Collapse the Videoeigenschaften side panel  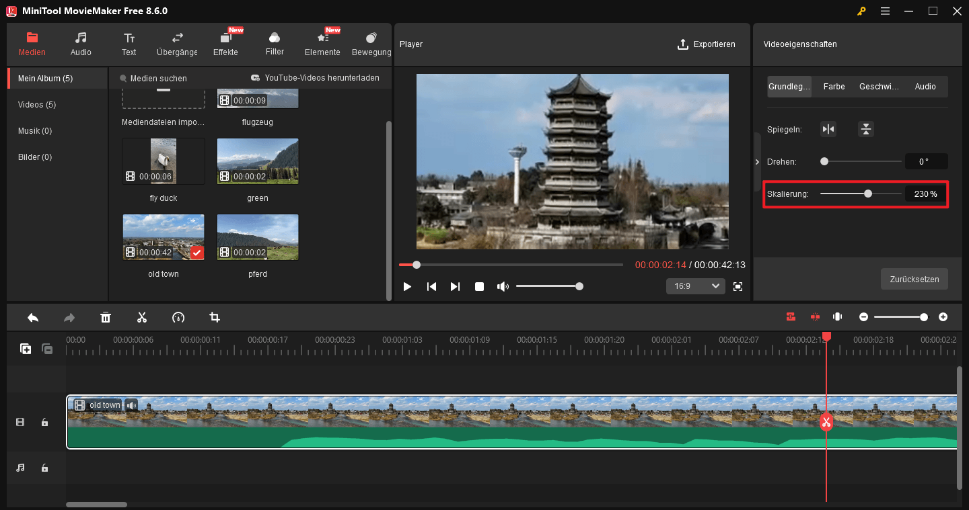(757, 161)
